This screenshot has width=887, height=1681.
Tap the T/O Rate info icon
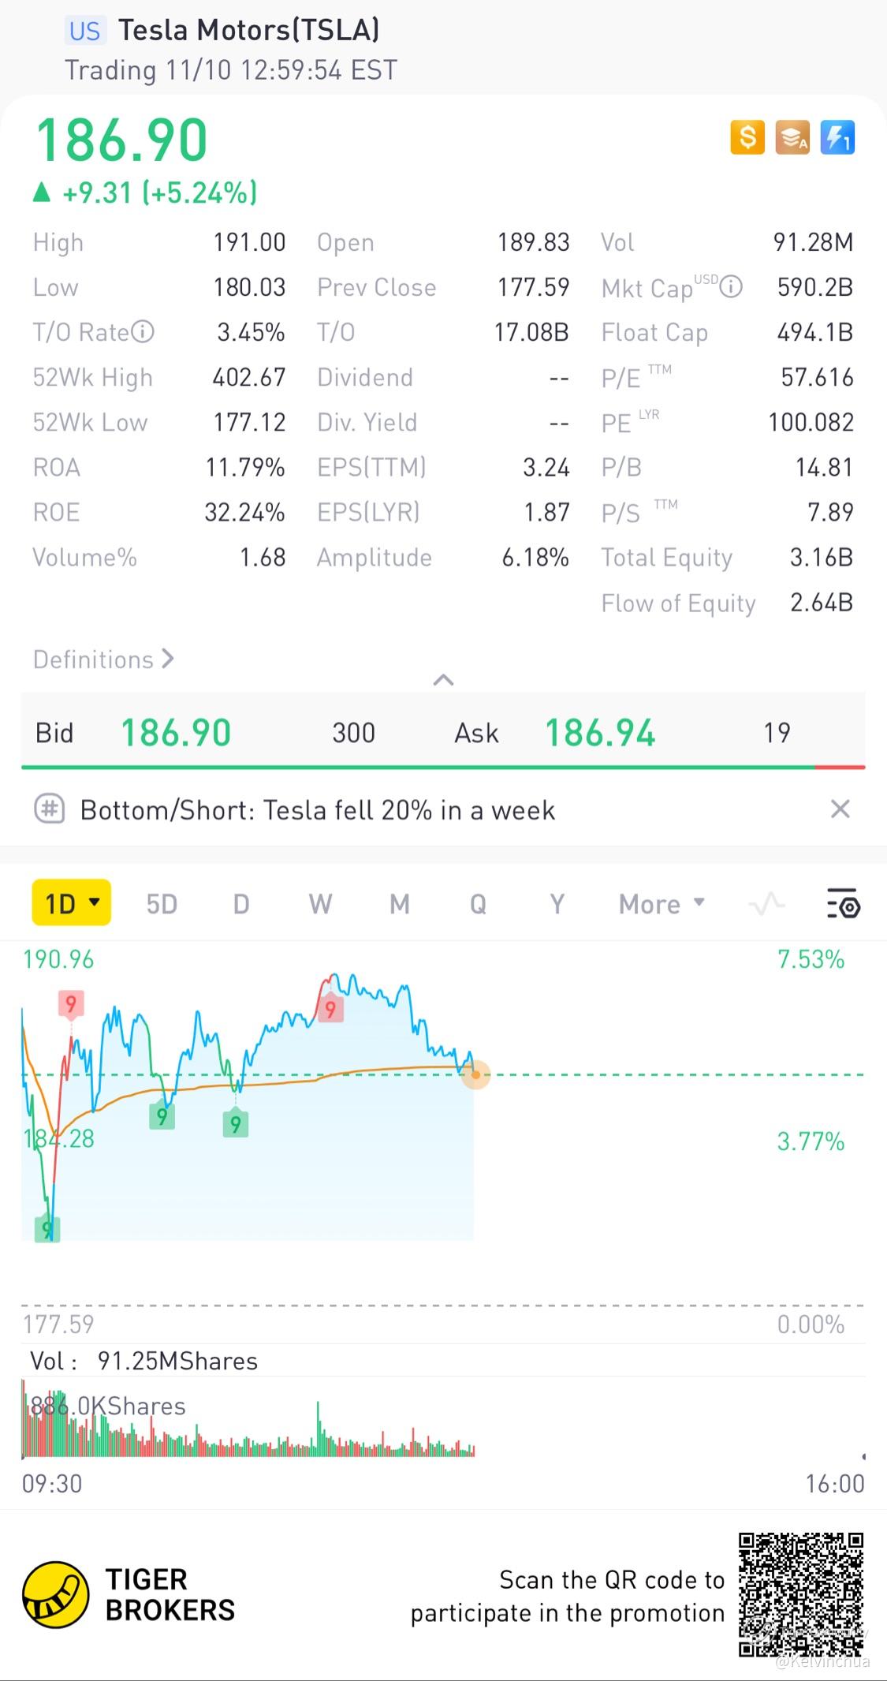tap(143, 332)
